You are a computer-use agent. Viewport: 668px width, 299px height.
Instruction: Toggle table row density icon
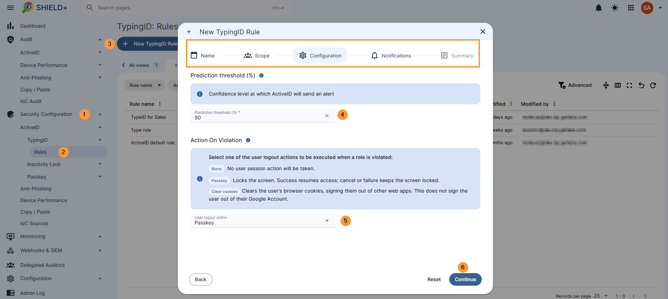point(606,85)
